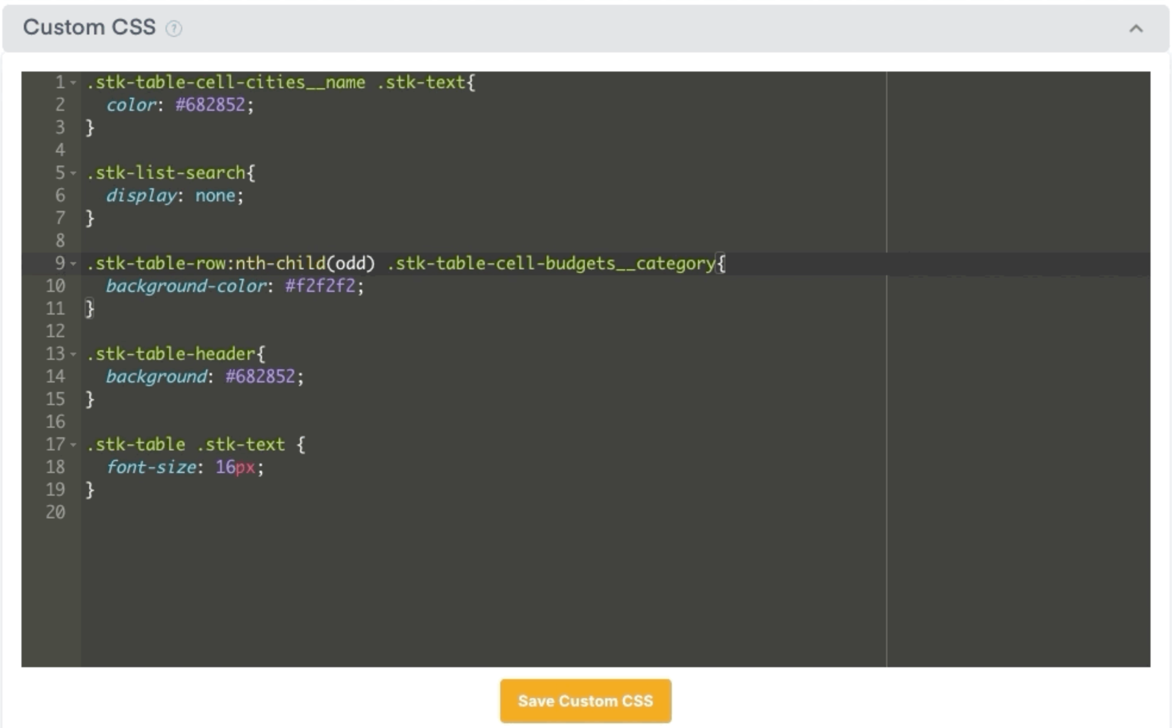The width and height of the screenshot is (1172, 728).
Task: Click #682852 background value on line 14
Action: pyautogui.click(x=260, y=377)
